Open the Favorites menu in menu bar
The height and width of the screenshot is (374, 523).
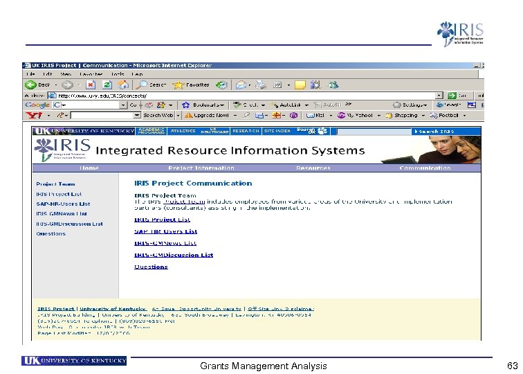point(91,74)
